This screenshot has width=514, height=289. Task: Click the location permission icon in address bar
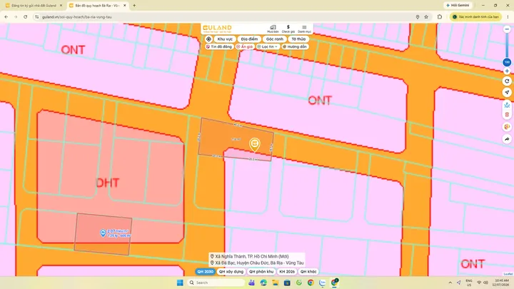click(418, 16)
